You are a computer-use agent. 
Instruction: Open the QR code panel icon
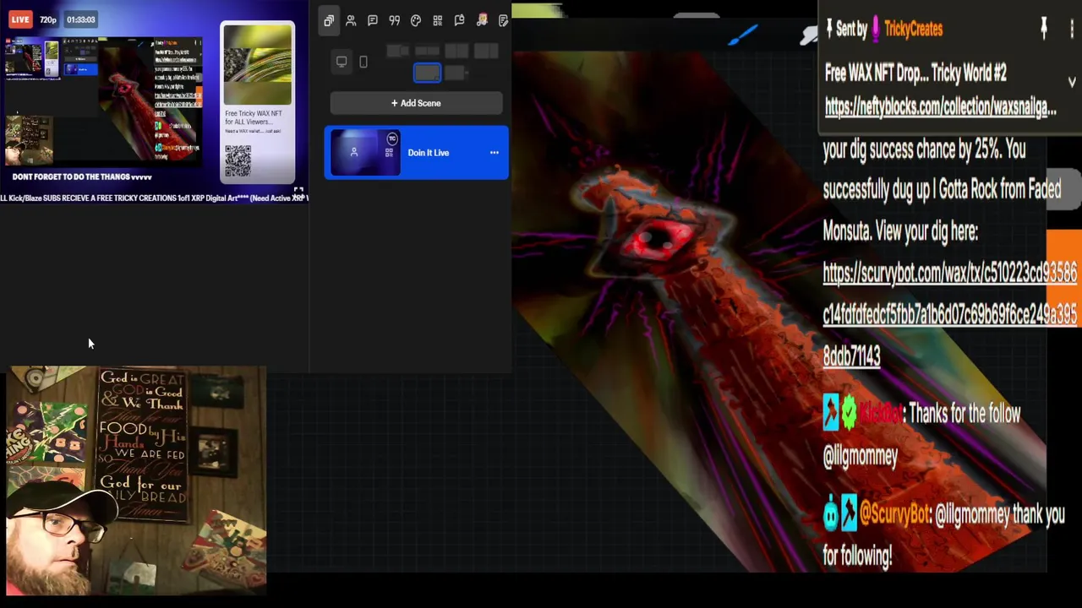pos(438,20)
